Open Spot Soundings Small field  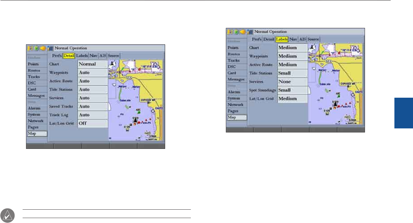click(x=292, y=90)
